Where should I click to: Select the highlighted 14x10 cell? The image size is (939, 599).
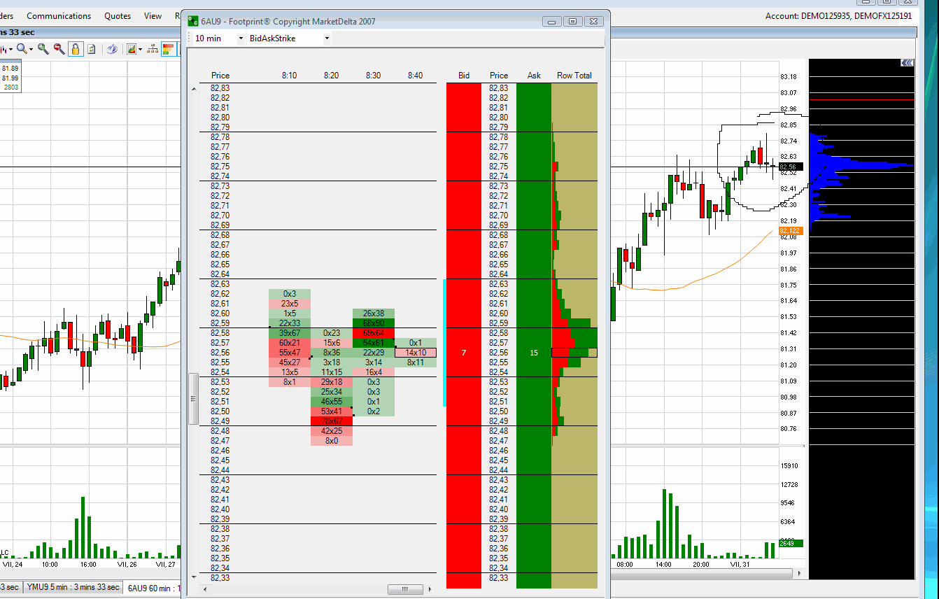pos(415,353)
